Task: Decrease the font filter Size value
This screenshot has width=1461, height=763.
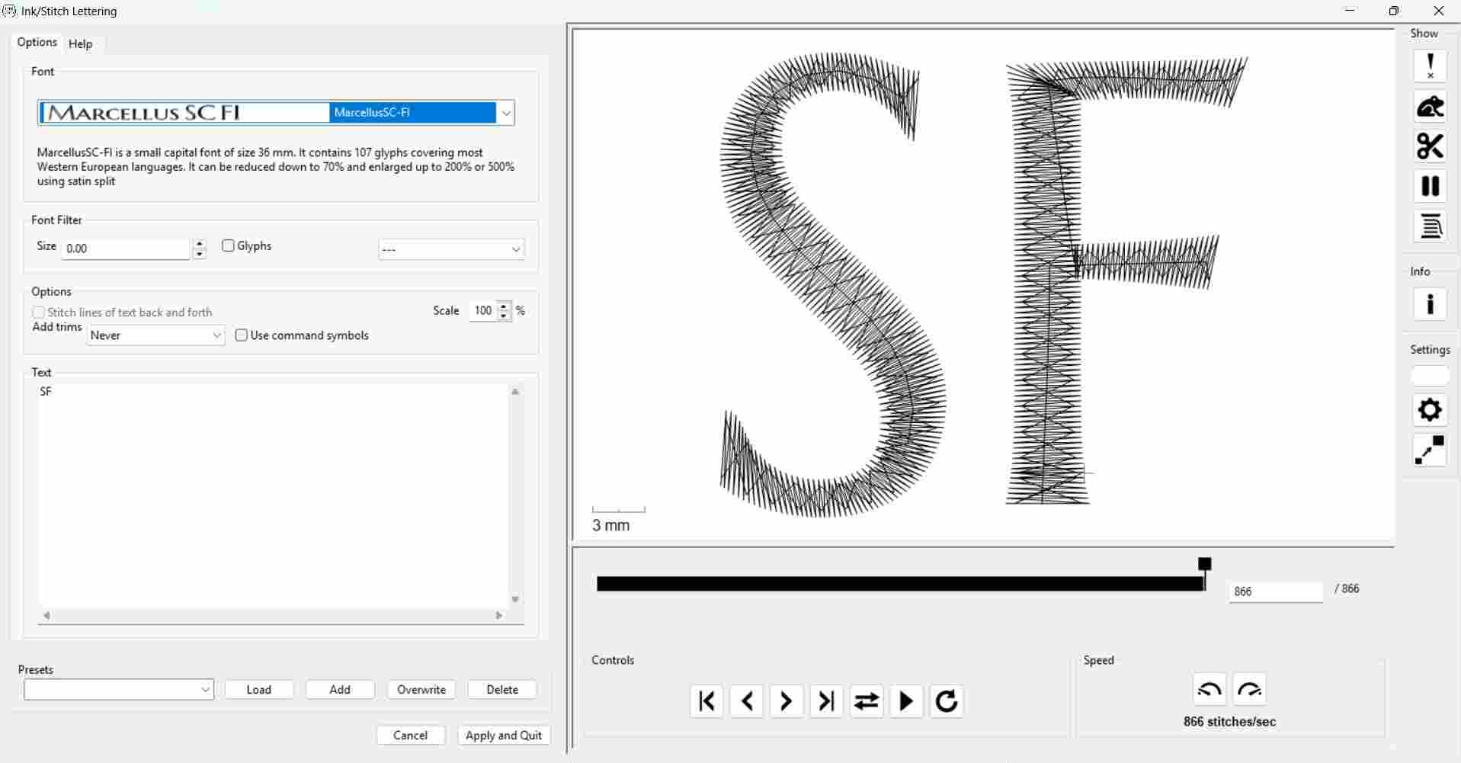Action: click(x=200, y=254)
